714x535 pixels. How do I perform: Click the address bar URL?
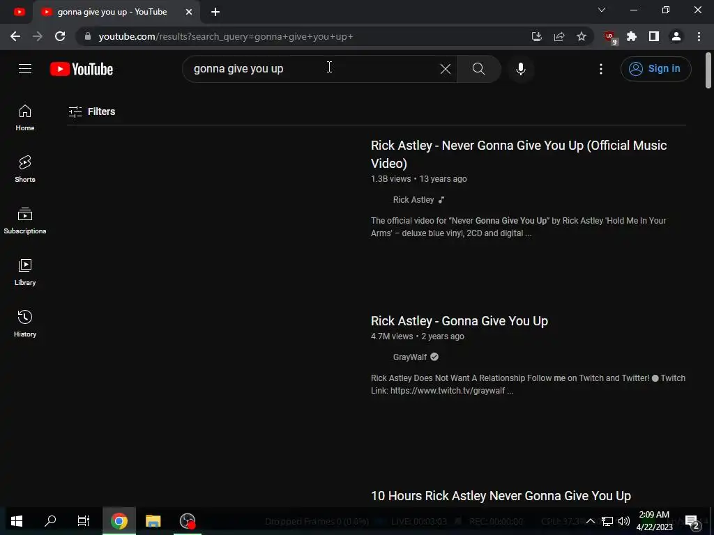tap(226, 36)
